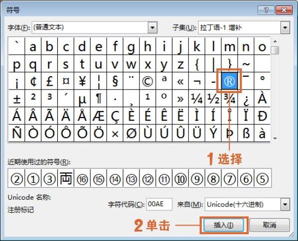Select the pound £ symbol
298x241 pixels.
(x=49, y=81)
